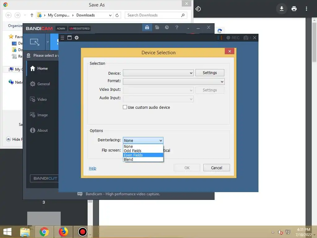Open the Organize menu in Save As

coord(15,26)
